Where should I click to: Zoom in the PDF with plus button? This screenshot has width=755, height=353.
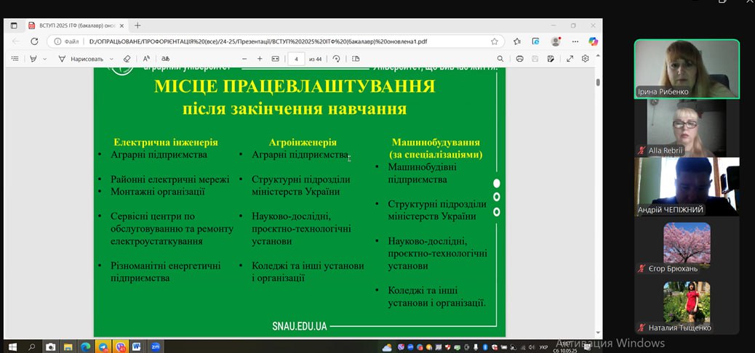pyautogui.click(x=260, y=59)
